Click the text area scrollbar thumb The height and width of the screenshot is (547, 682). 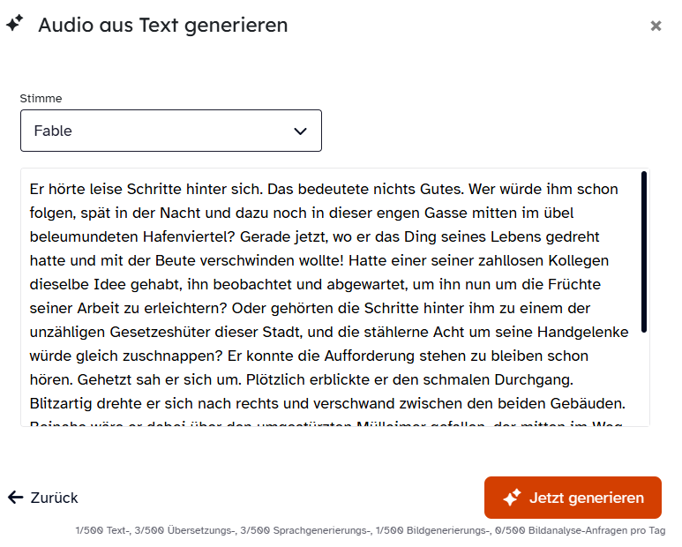coord(644,251)
